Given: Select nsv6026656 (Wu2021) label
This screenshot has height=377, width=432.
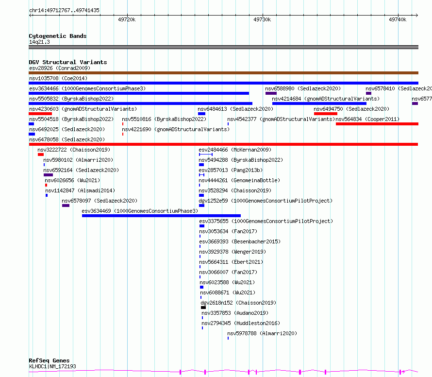Looking at the screenshot, I should (72, 180).
